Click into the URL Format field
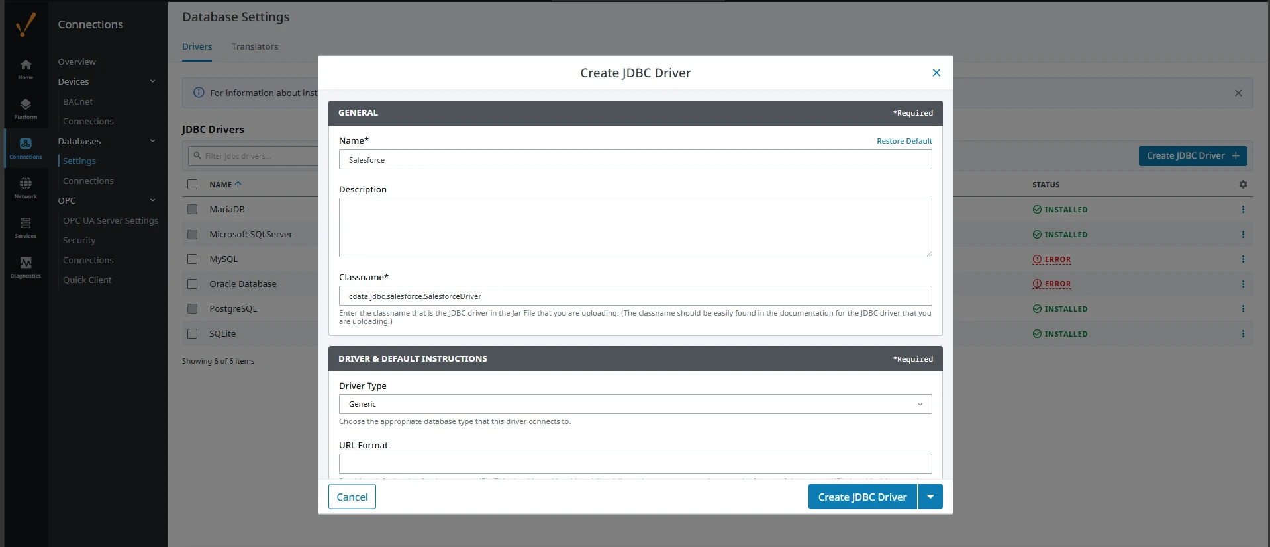 (635, 464)
